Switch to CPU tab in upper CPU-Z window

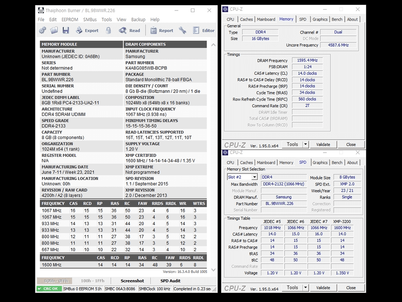pos(230,19)
